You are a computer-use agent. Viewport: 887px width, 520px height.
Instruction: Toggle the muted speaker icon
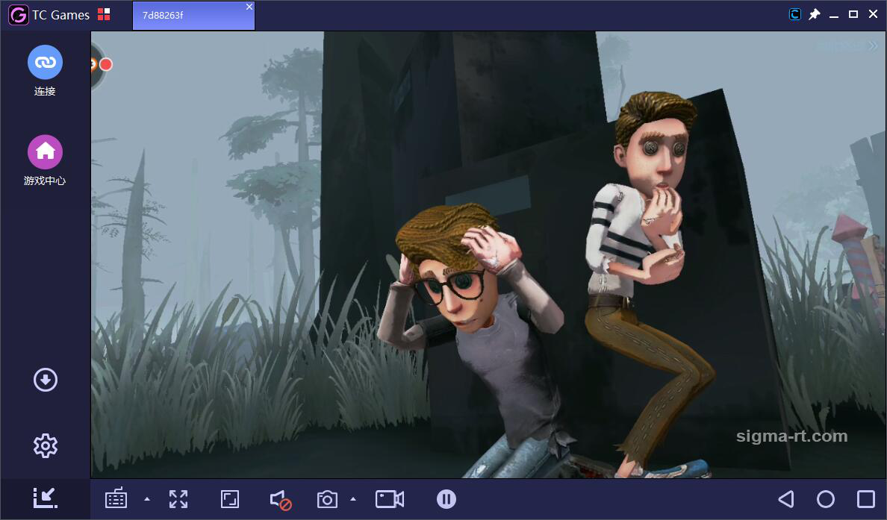(x=281, y=500)
